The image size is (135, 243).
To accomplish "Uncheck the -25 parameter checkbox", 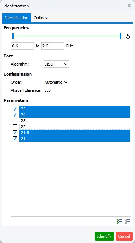I will (15, 109).
